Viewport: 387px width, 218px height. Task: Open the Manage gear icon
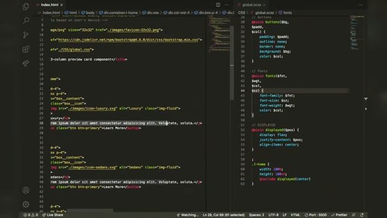25,205
